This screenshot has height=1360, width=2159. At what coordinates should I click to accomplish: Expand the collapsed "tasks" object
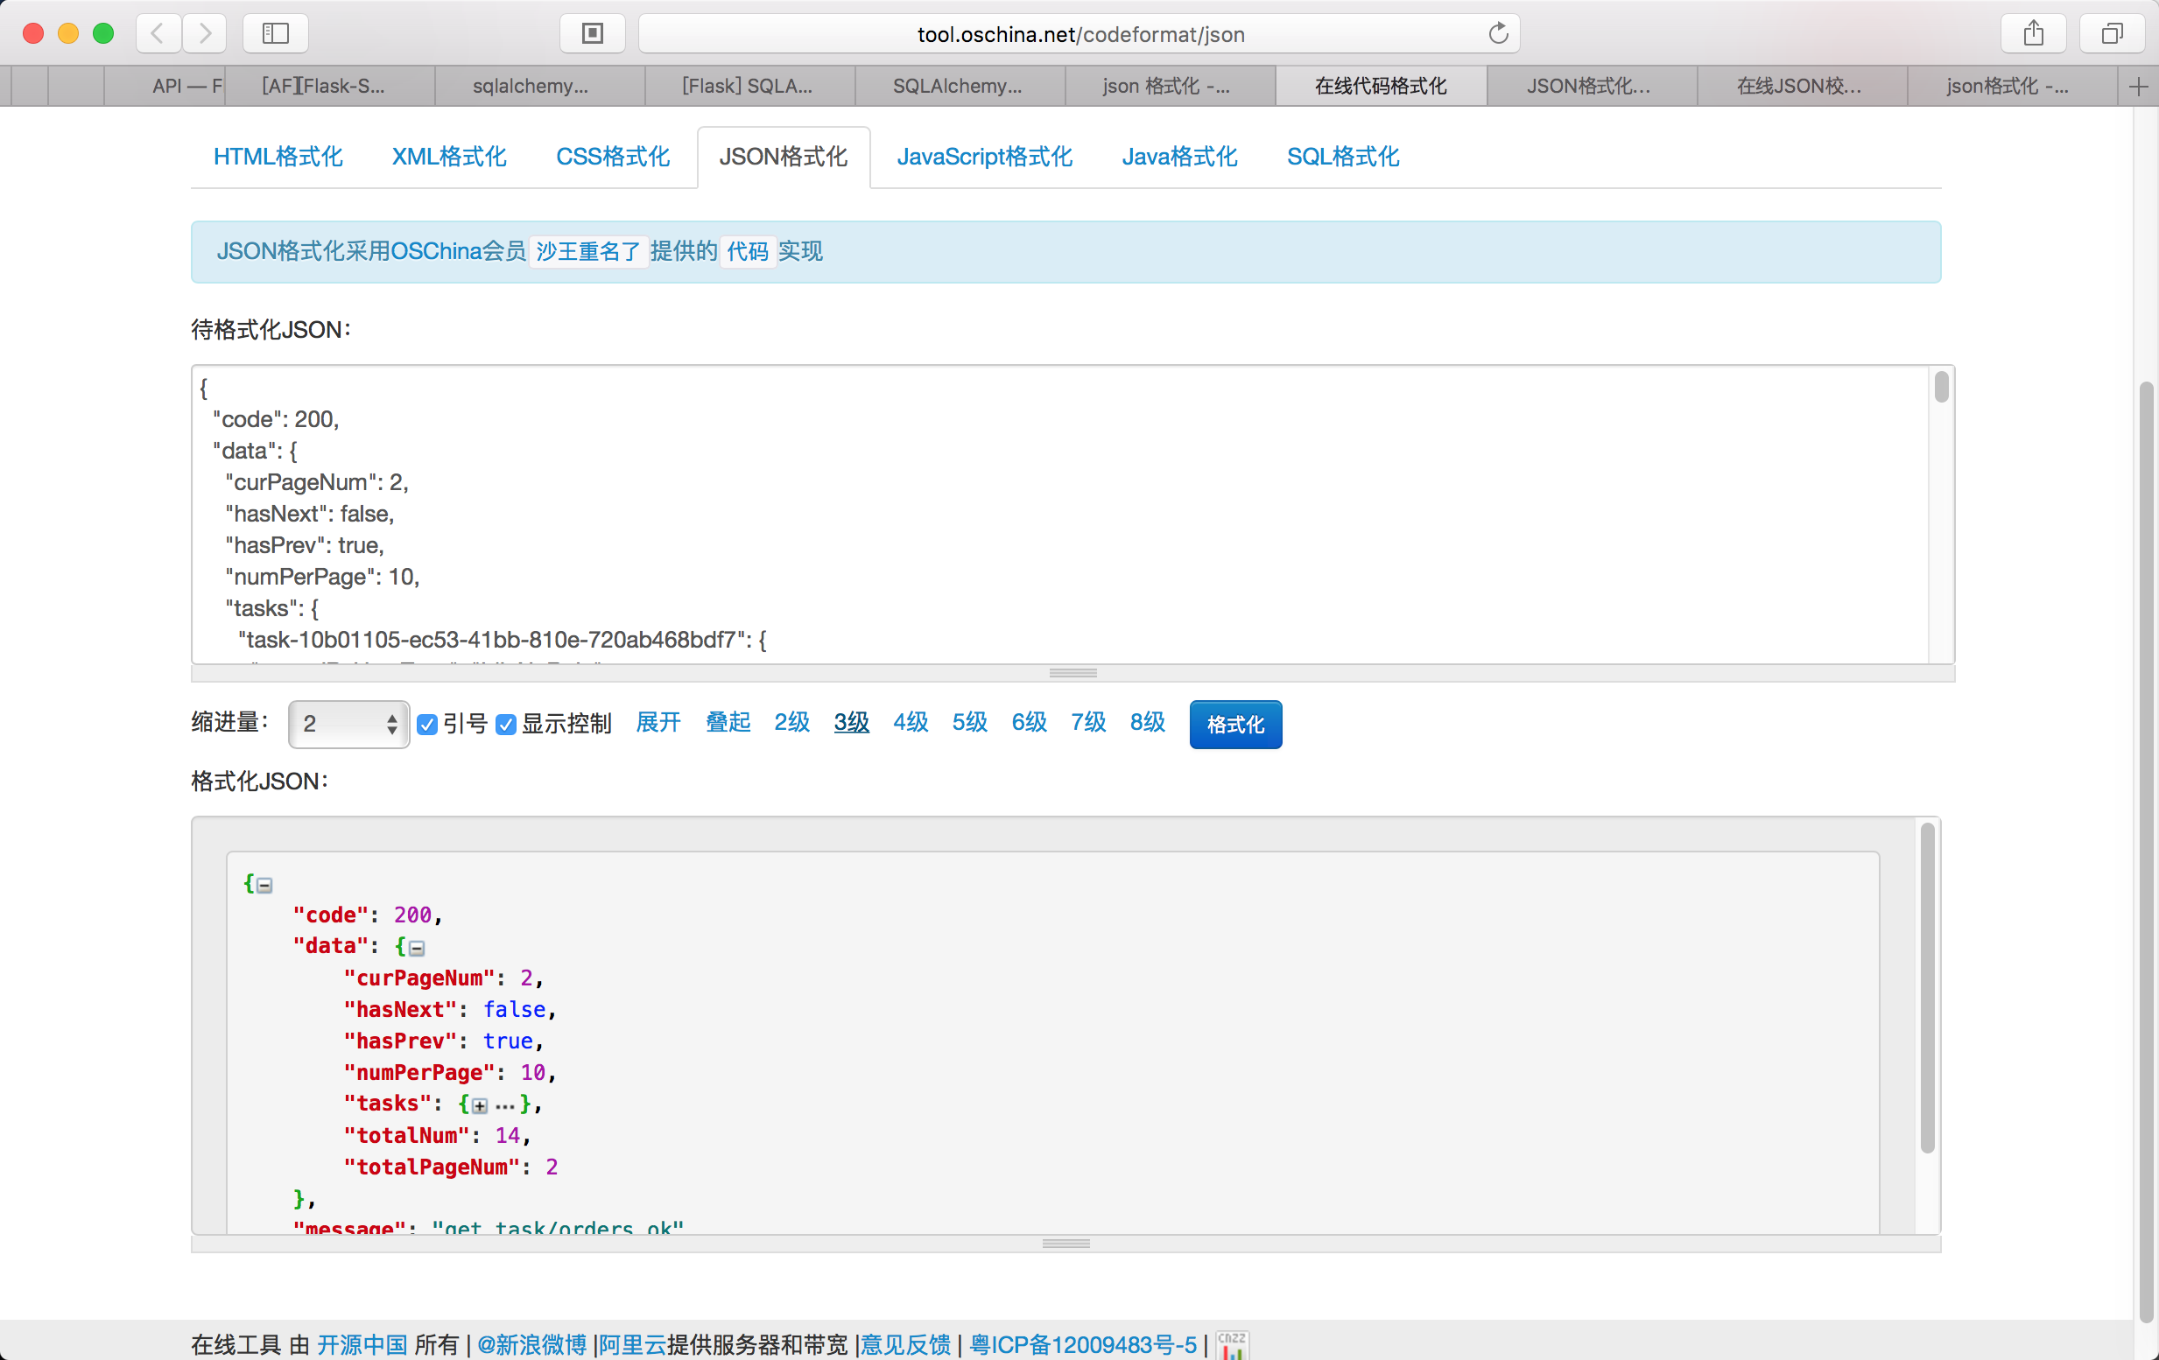(480, 1106)
